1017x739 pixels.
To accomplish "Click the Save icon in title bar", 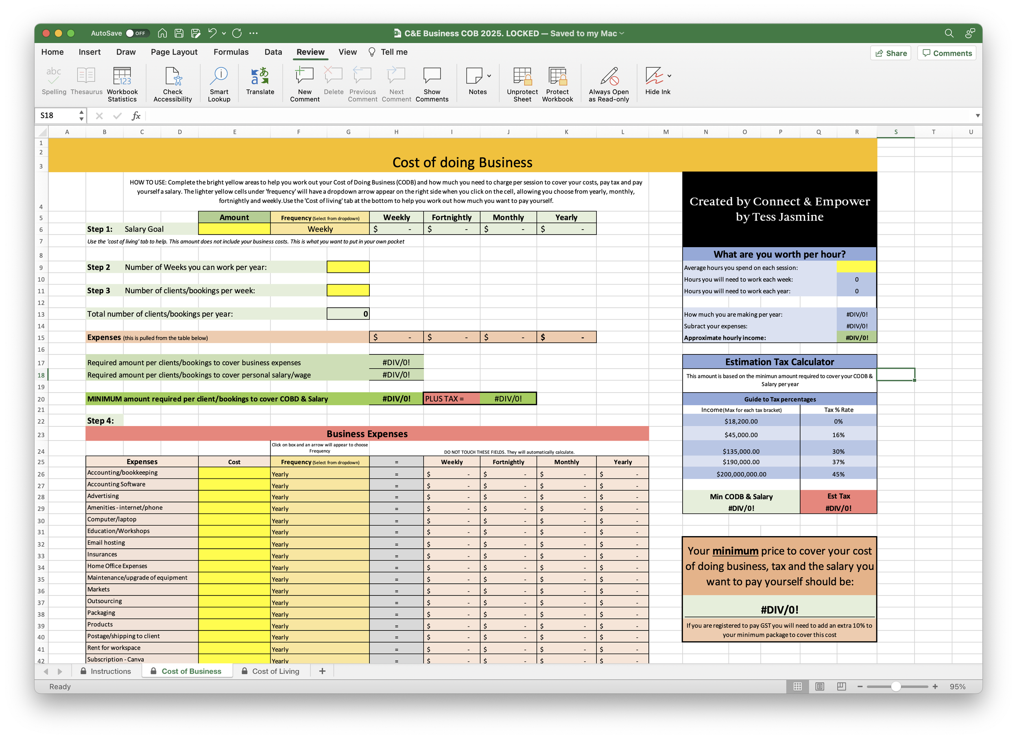I will 179,33.
